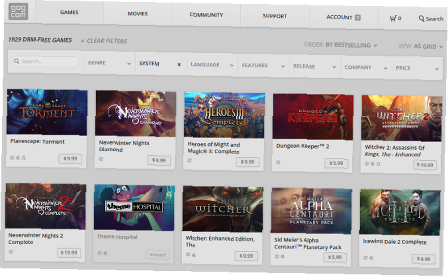Open the Icewind Dale 2 cover image
Viewport: 448px width, 277px height.
[x=400, y=212]
